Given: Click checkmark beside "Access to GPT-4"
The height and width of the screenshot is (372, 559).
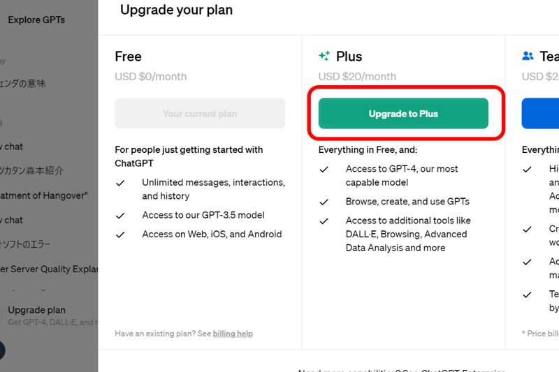Looking at the screenshot, I should tap(324, 170).
